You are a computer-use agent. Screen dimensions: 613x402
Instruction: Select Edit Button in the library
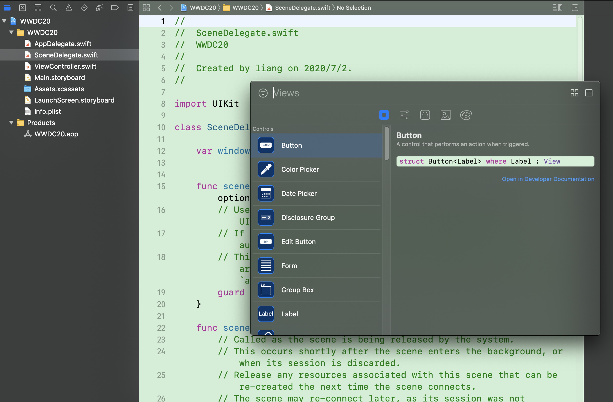coord(317,242)
